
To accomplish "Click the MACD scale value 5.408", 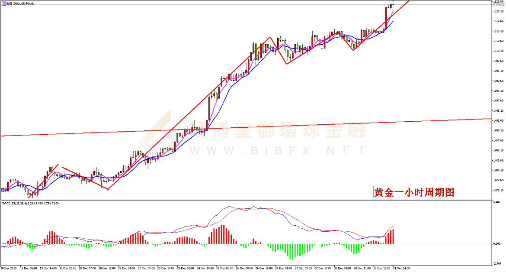I will [x=497, y=202].
